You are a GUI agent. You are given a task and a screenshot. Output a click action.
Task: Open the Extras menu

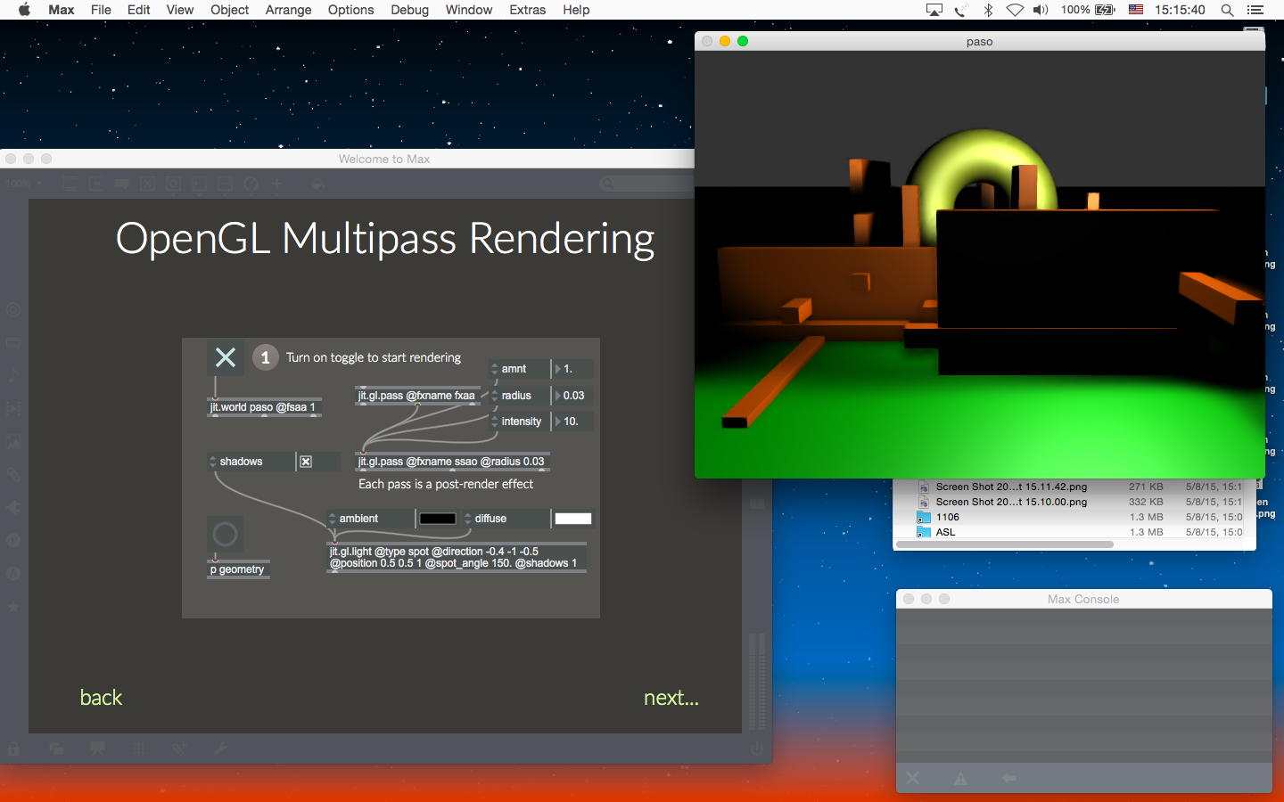point(527,10)
